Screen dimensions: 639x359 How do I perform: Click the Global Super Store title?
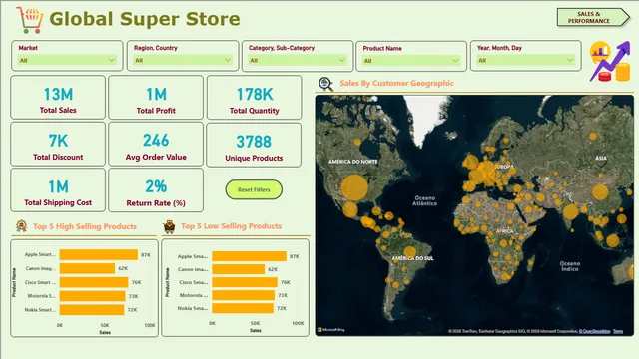coord(145,19)
